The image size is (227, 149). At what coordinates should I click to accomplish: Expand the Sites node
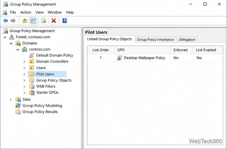[11, 100]
